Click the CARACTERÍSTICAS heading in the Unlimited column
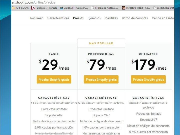The image size is (180, 135). [148, 98]
